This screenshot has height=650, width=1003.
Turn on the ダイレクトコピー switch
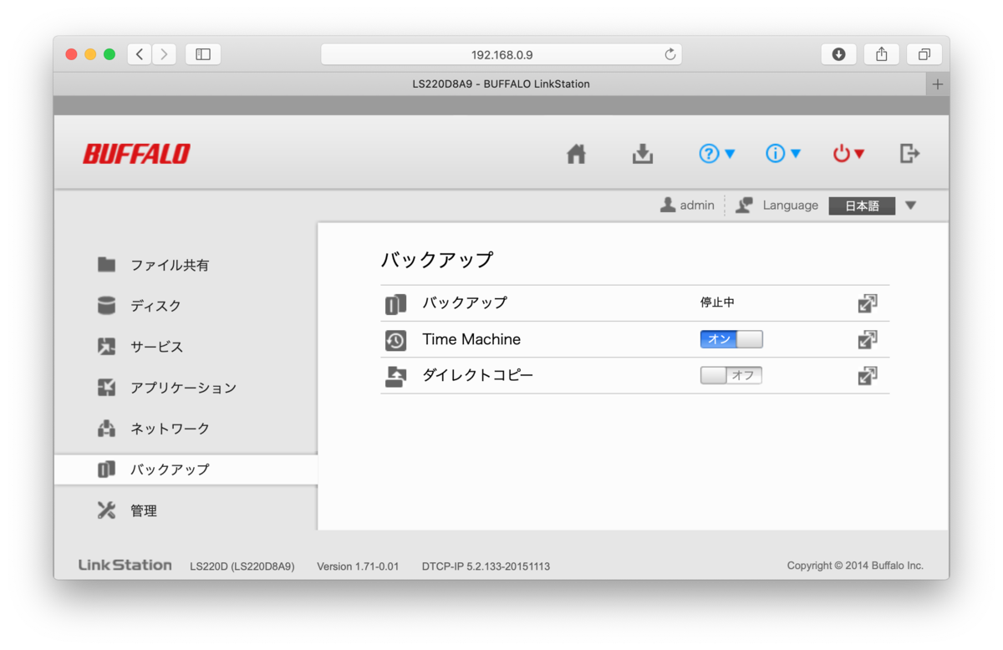pyautogui.click(x=731, y=375)
